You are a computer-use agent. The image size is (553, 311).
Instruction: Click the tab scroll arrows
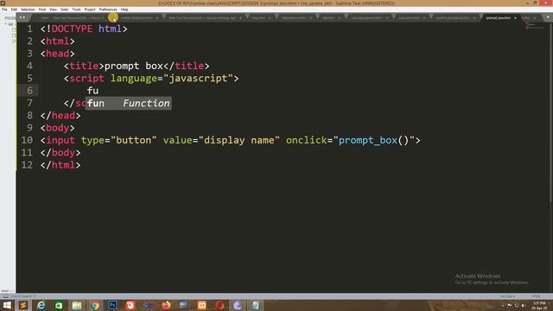(x=22, y=17)
